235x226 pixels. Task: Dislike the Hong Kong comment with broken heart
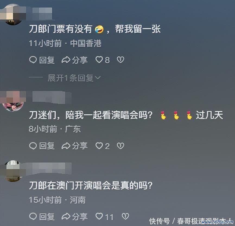(x=120, y=60)
